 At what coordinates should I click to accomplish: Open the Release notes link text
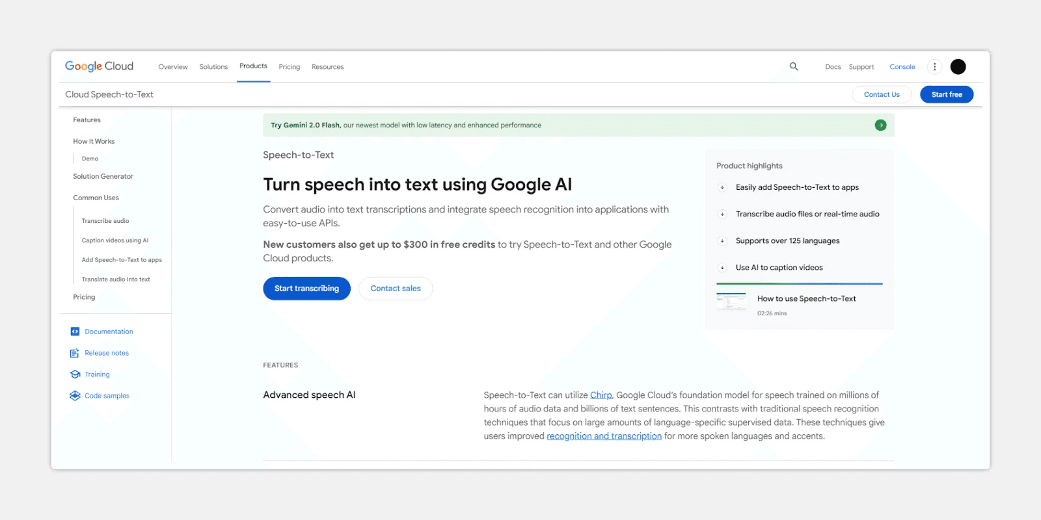(x=107, y=353)
